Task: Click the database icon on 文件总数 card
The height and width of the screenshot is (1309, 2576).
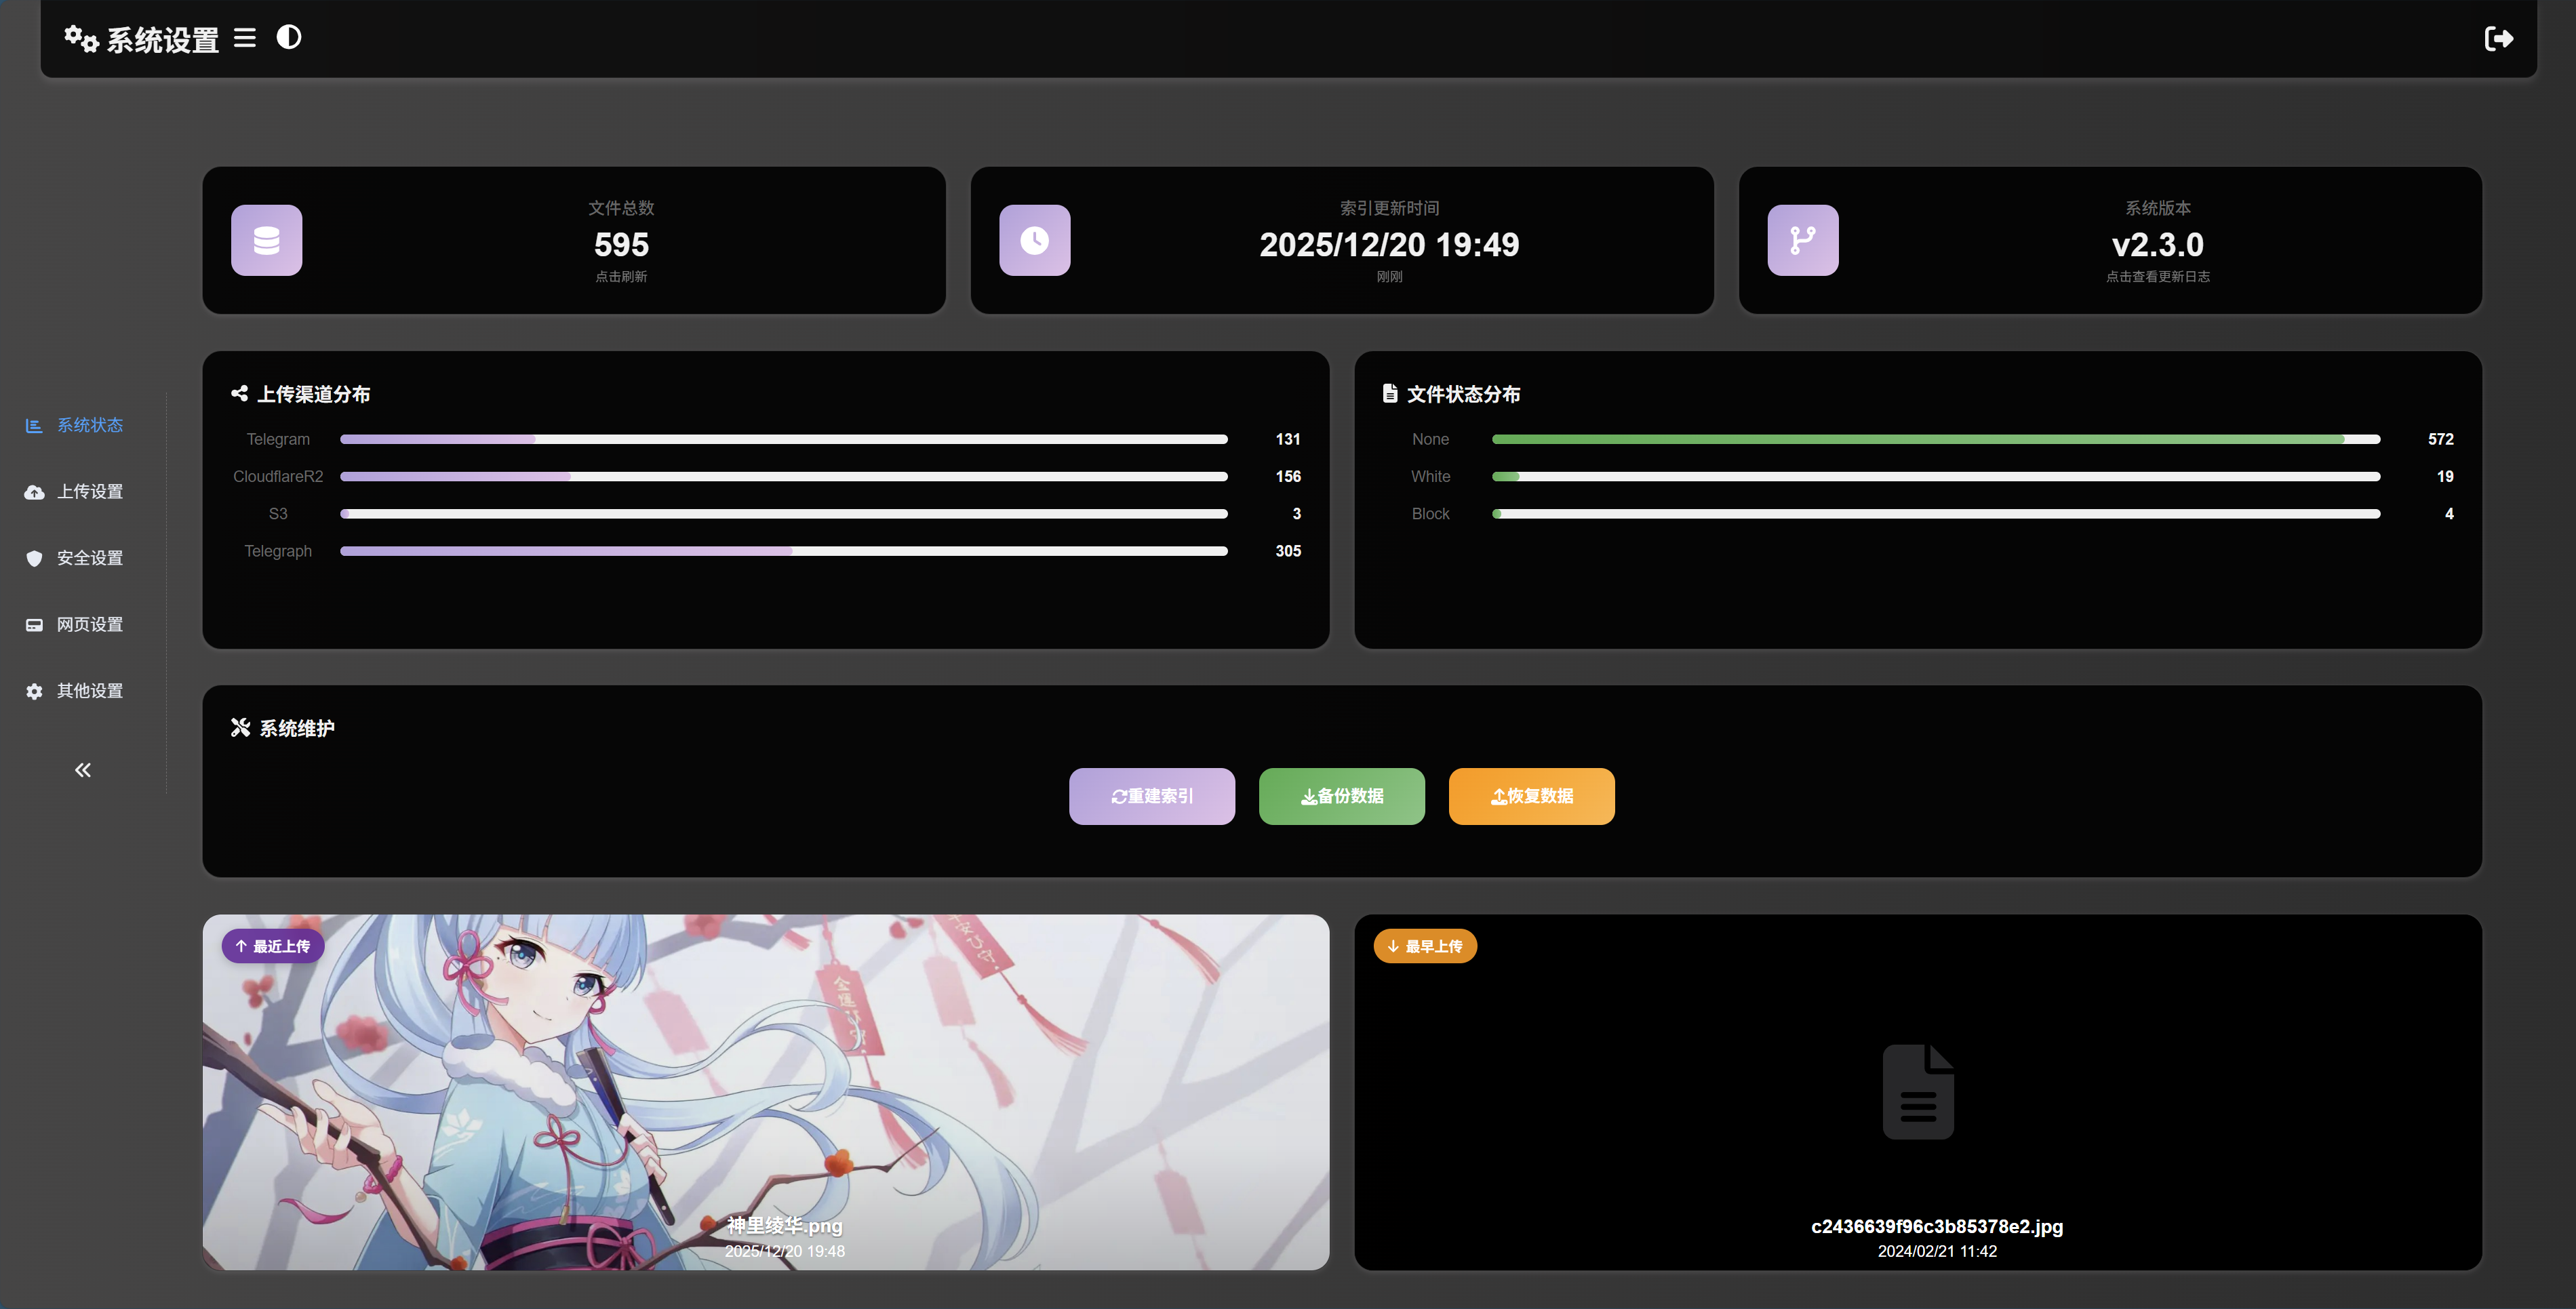Action: point(267,240)
